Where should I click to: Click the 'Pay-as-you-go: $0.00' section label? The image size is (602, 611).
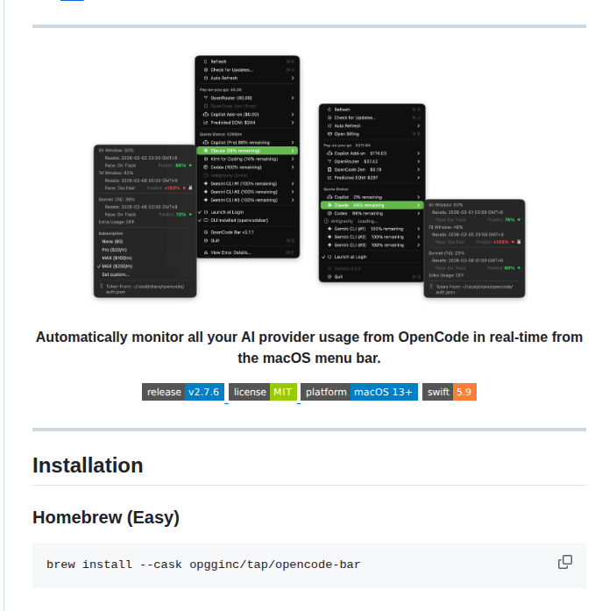coord(221,89)
